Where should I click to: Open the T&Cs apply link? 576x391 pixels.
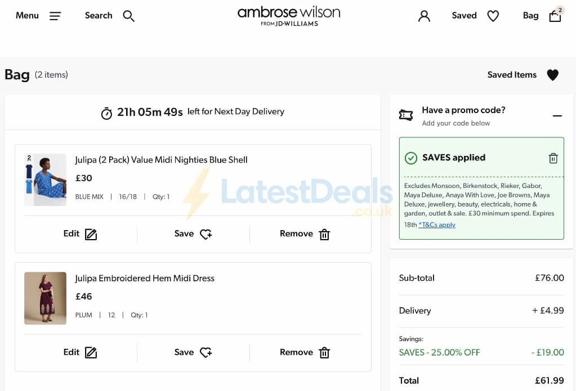pyautogui.click(x=437, y=224)
